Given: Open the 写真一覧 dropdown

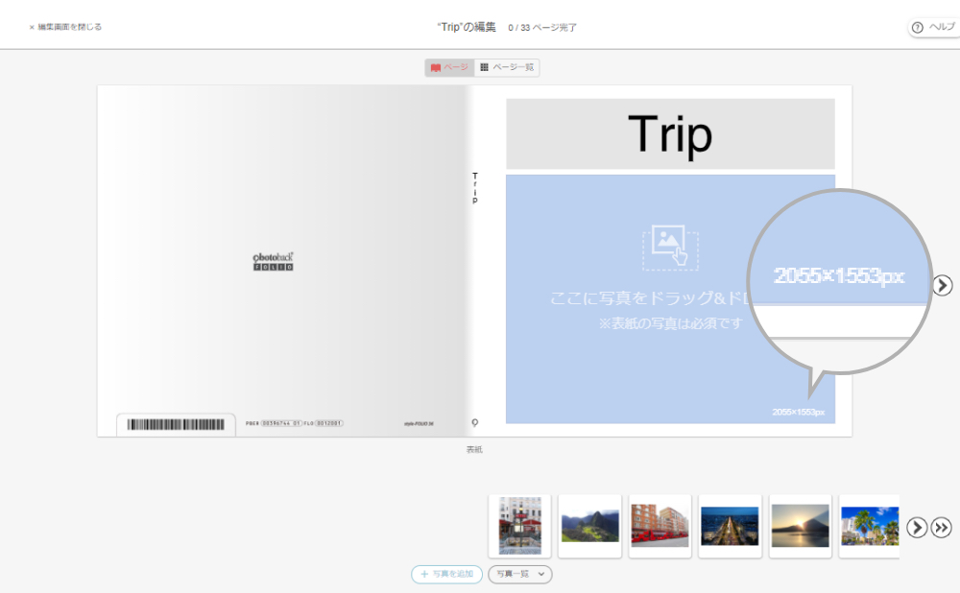Looking at the screenshot, I should tap(520, 574).
